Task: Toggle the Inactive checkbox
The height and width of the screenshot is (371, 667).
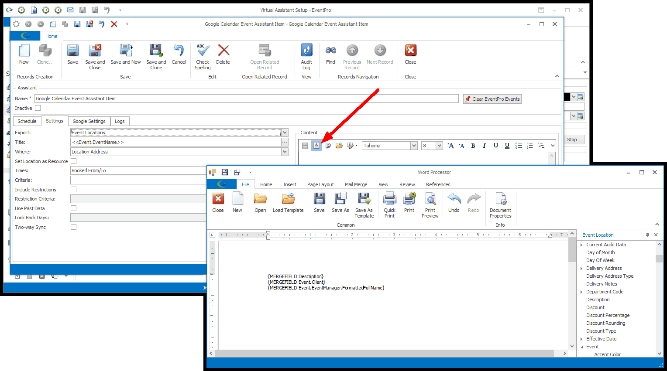Action: tap(38, 108)
